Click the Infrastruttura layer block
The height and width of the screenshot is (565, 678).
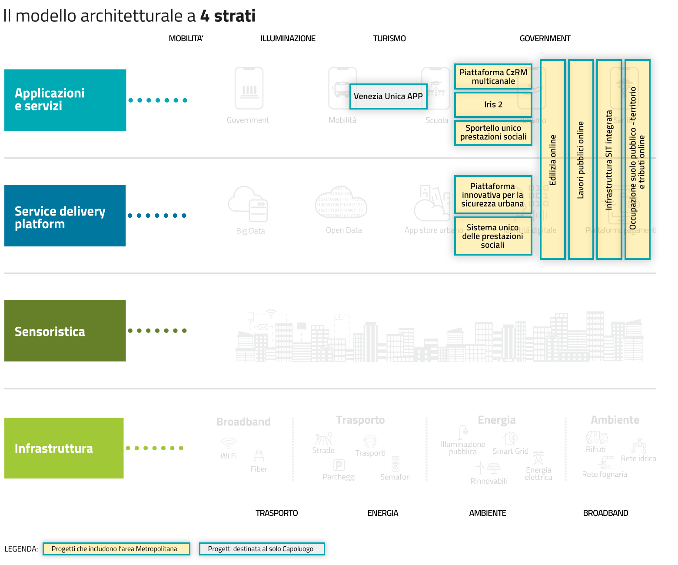64,448
